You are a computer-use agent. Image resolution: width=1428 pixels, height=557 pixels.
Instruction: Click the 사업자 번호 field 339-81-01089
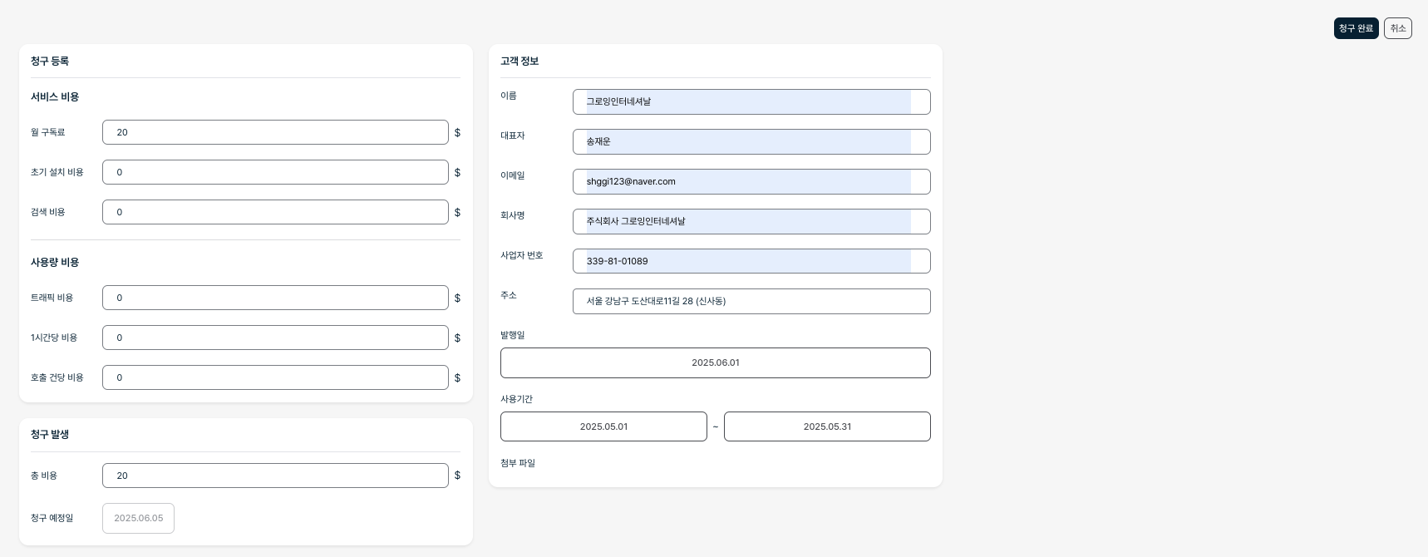tap(751, 261)
